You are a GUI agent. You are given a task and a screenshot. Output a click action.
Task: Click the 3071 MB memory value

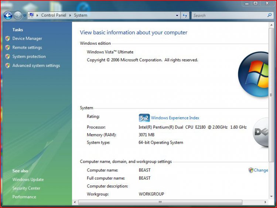tap(147, 135)
